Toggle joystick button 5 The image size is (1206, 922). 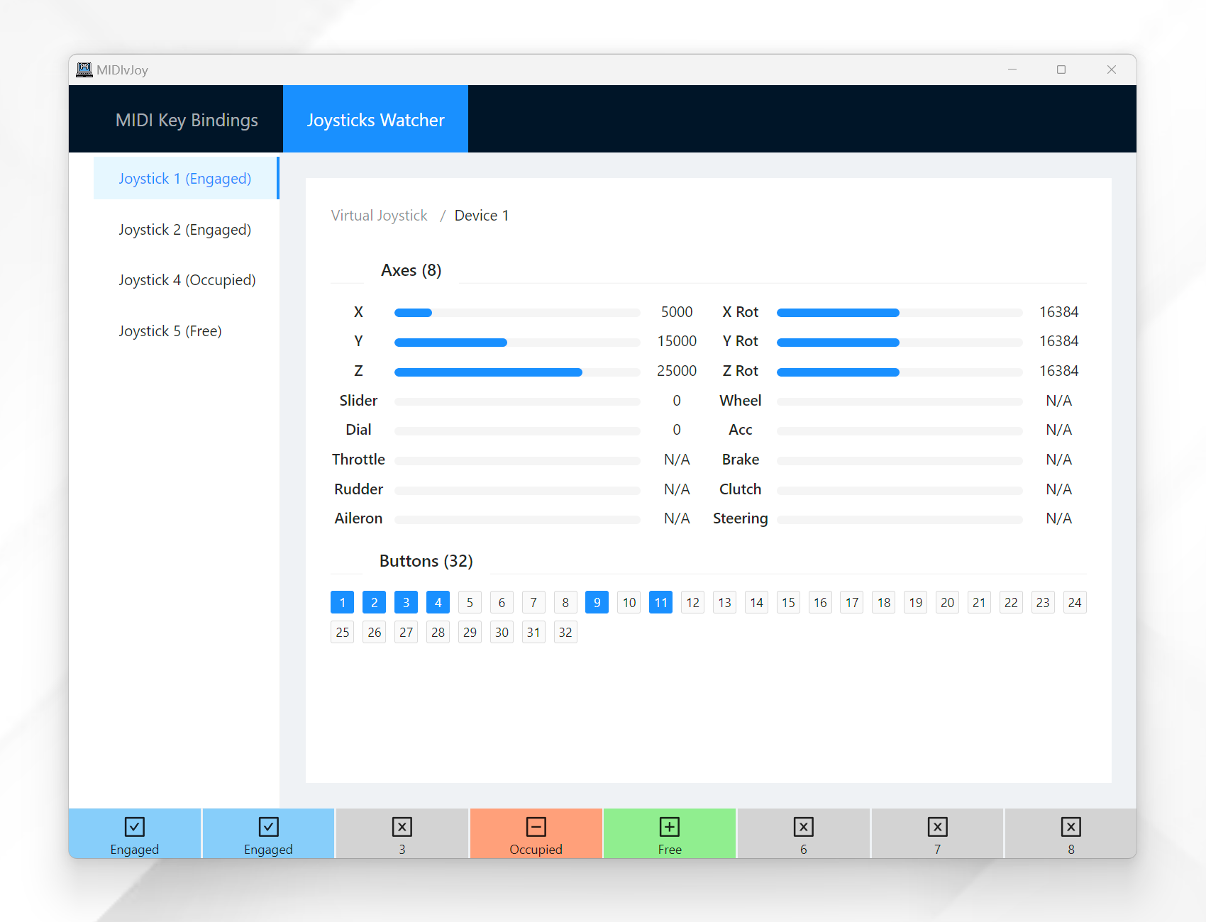pyautogui.click(x=470, y=602)
